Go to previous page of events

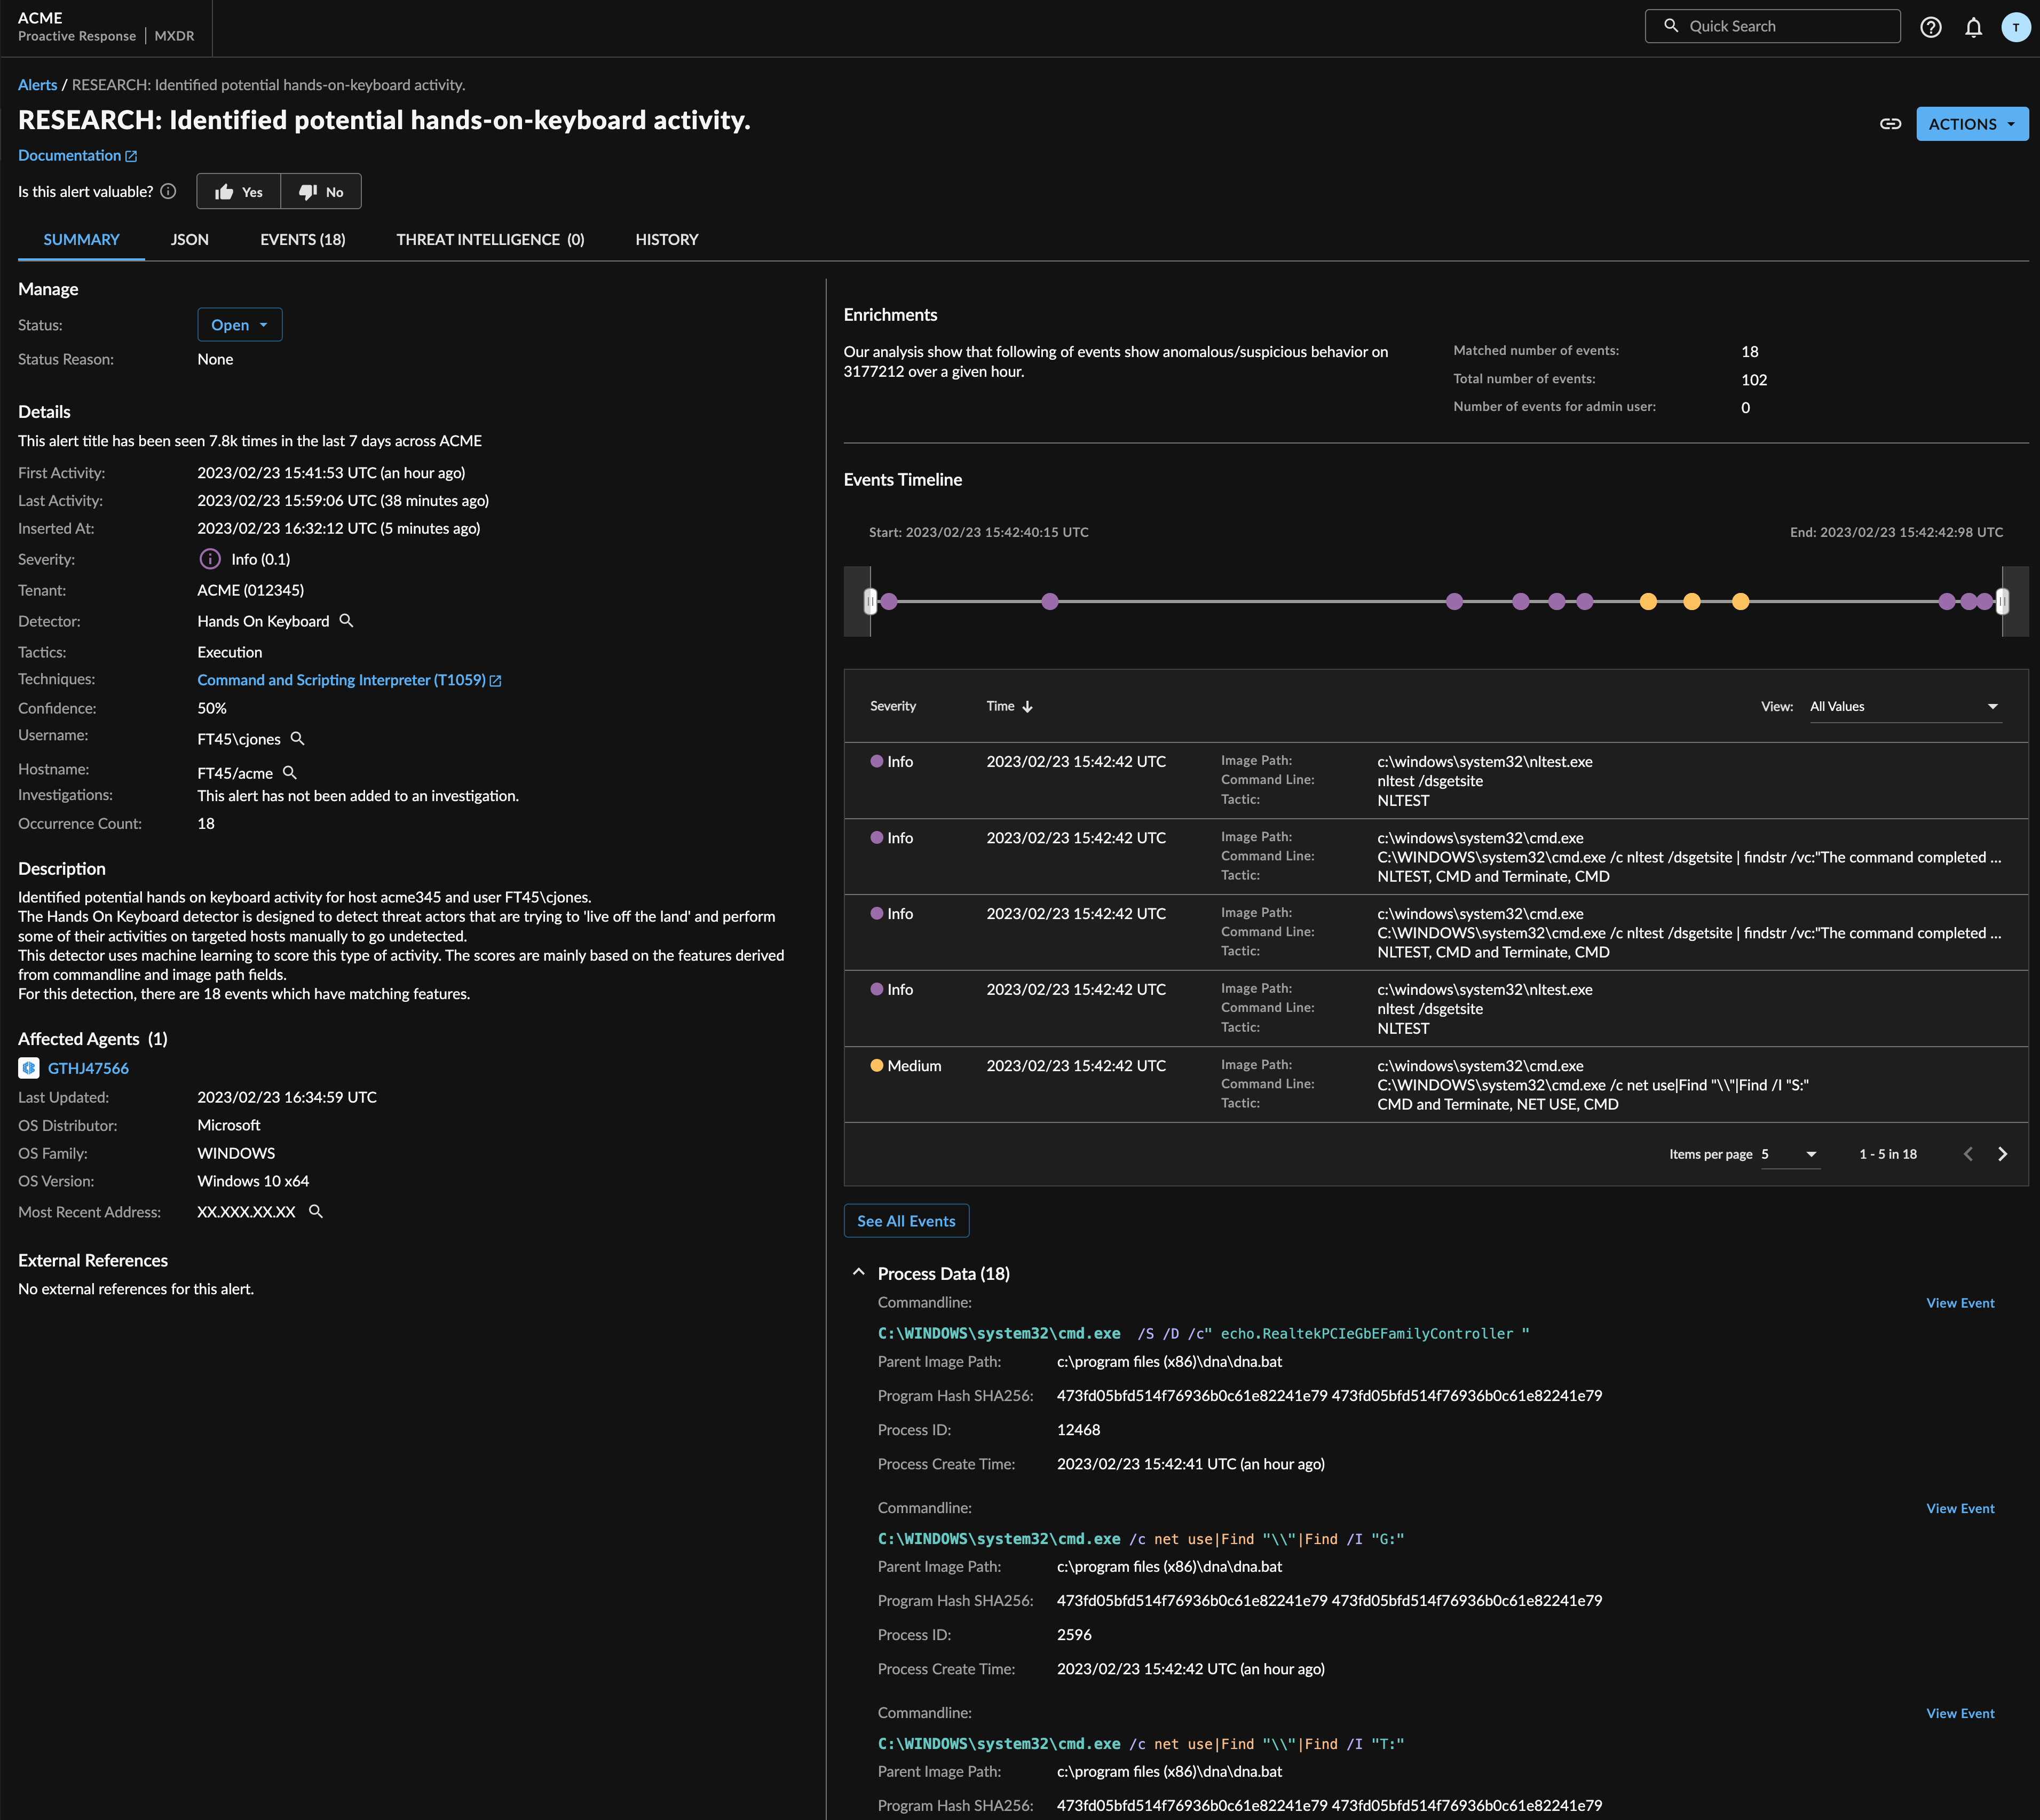click(x=1968, y=1154)
